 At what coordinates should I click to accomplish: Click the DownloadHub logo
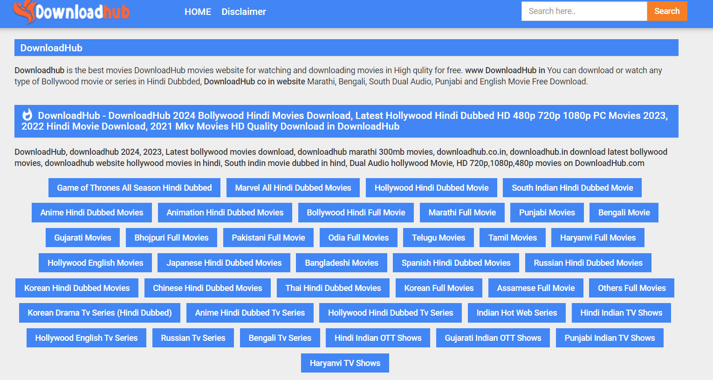click(71, 12)
